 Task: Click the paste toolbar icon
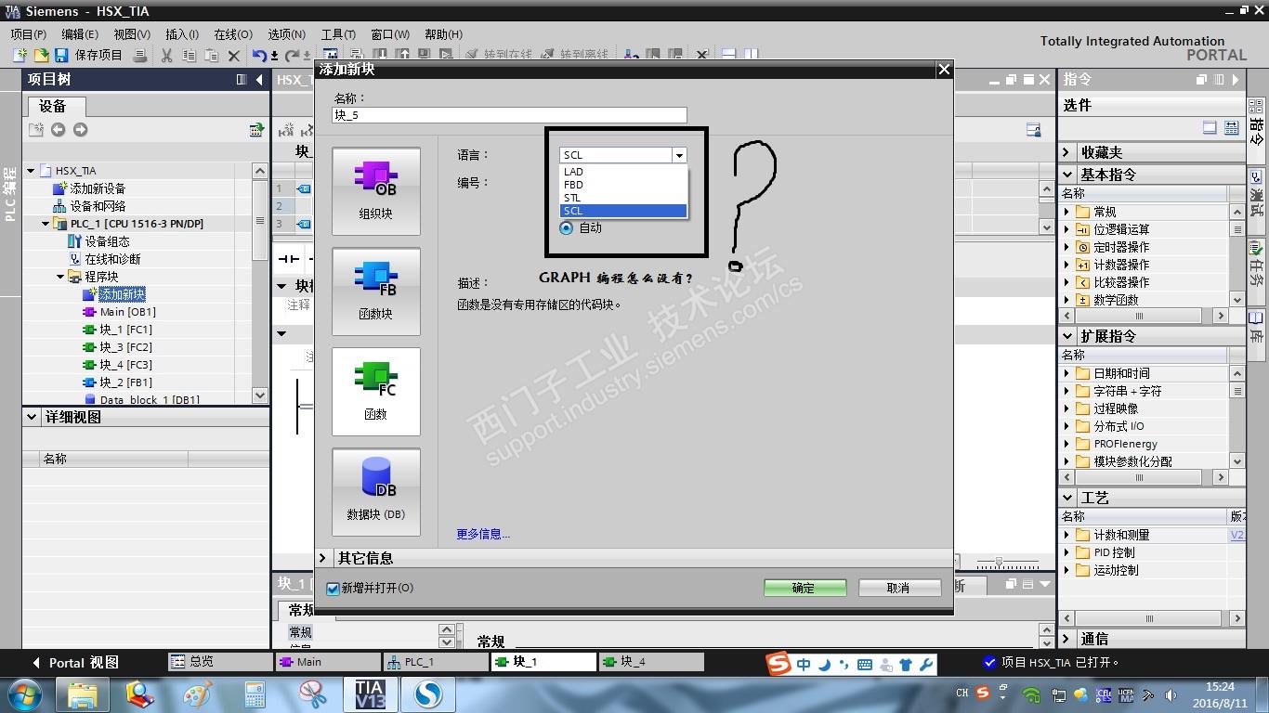pos(212,56)
